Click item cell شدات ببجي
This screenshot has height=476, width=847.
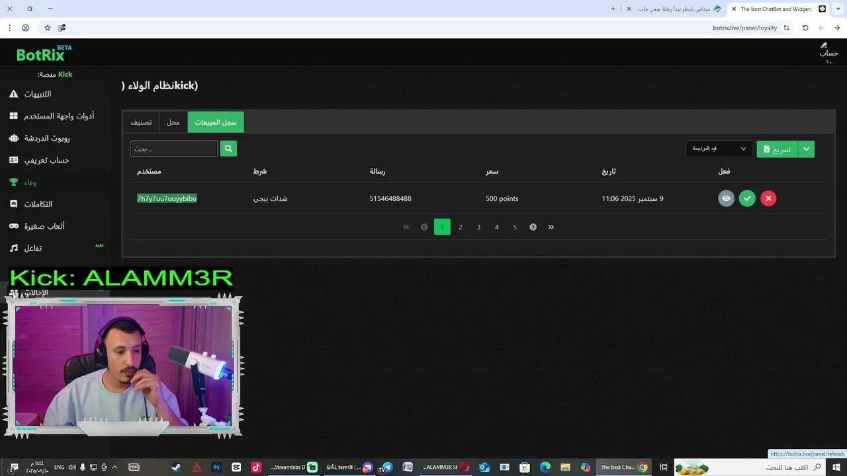pyautogui.click(x=270, y=198)
